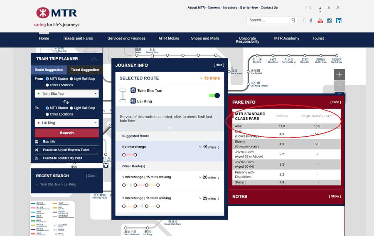Open Investors link
The width and height of the screenshot is (374, 236).
[x=230, y=7]
